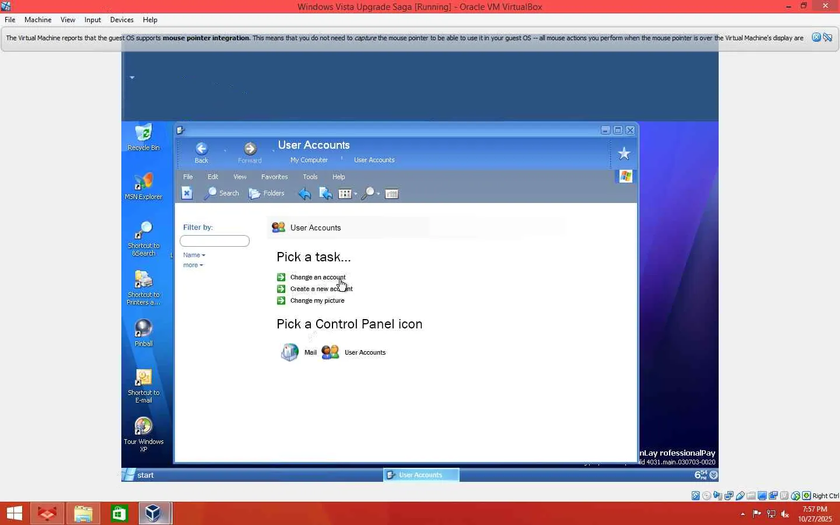Click the User Accounts taskbar button in guest
The image size is (840, 525).
point(421,475)
